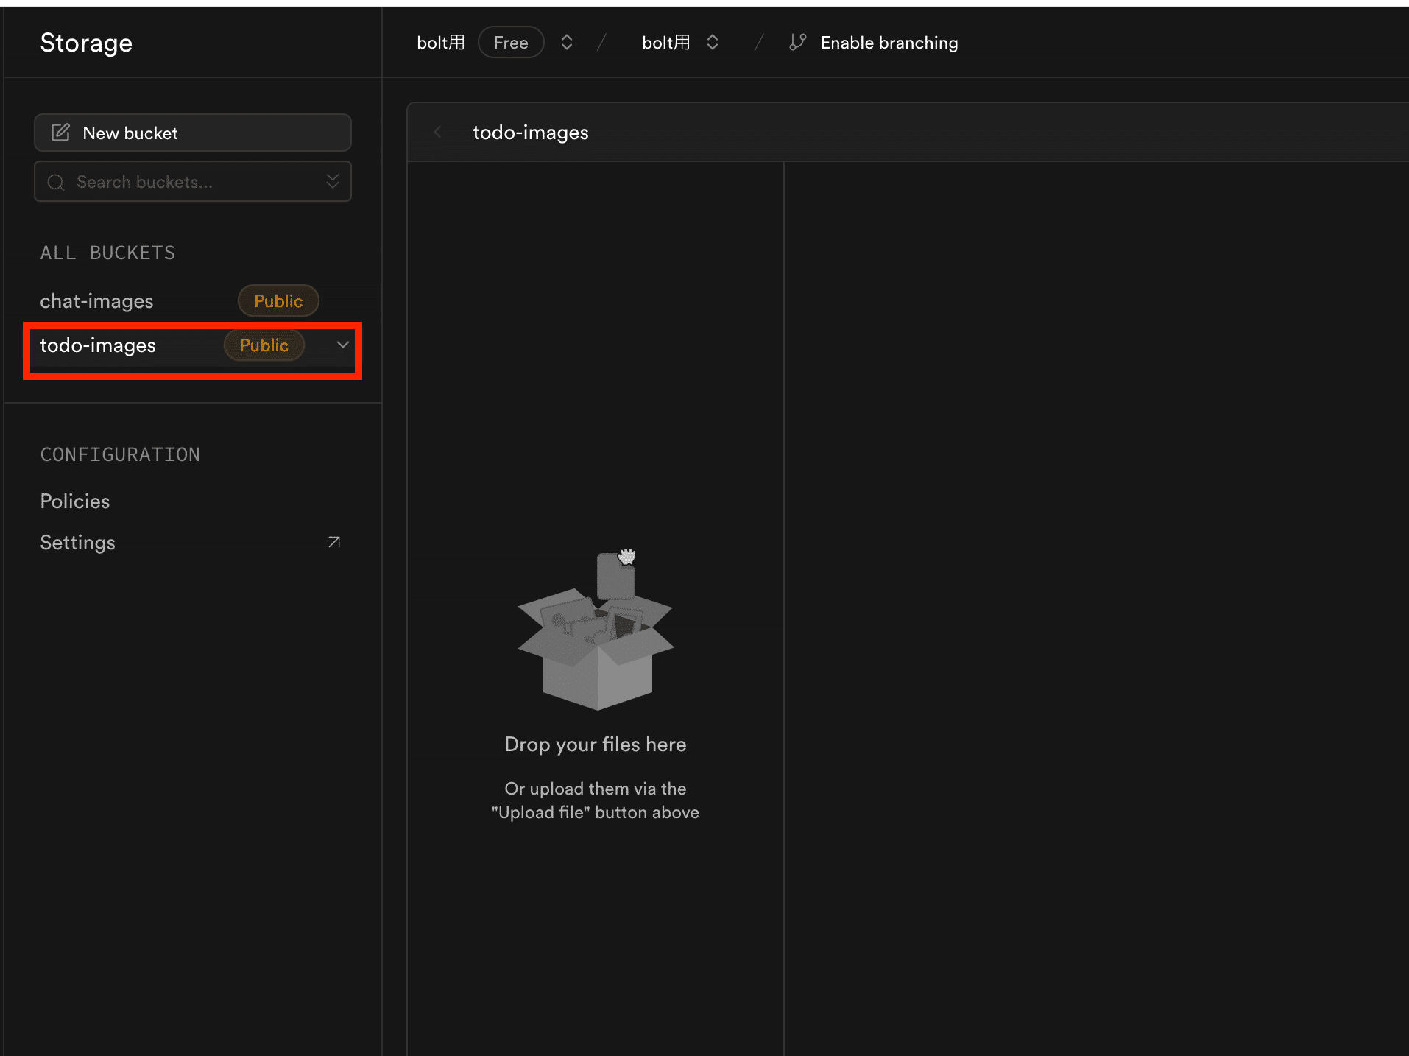Click the New bucket pencil icon
The width and height of the screenshot is (1409, 1056).
[x=60, y=133]
